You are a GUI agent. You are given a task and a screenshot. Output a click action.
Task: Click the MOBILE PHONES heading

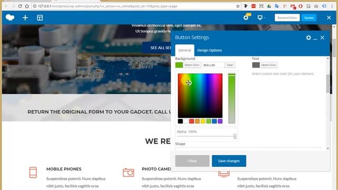(x=64, y=169)
